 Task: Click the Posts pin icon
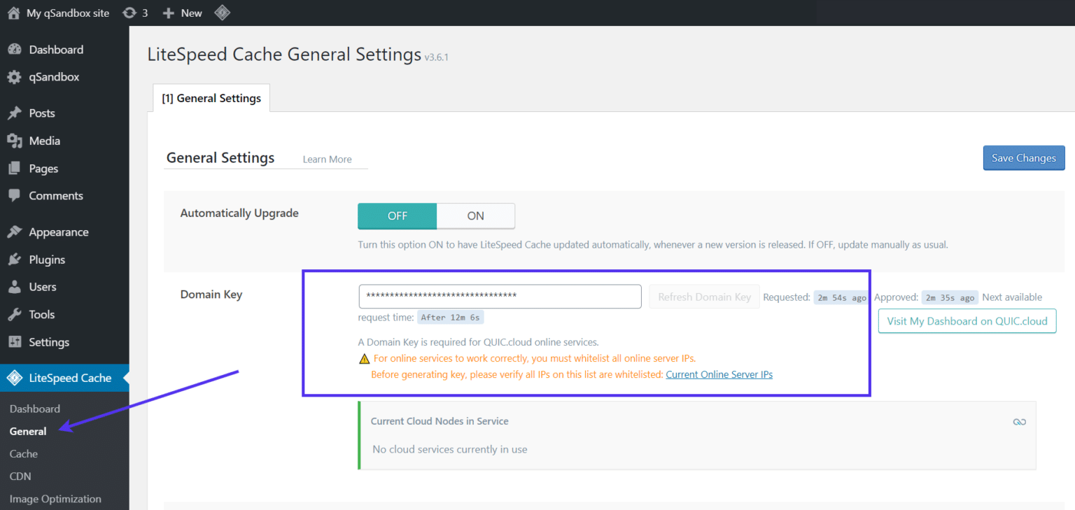coord(15,113)
